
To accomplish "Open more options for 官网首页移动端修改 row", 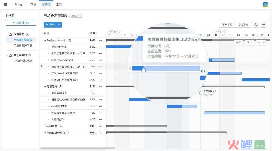I will [x=100, y=113].
